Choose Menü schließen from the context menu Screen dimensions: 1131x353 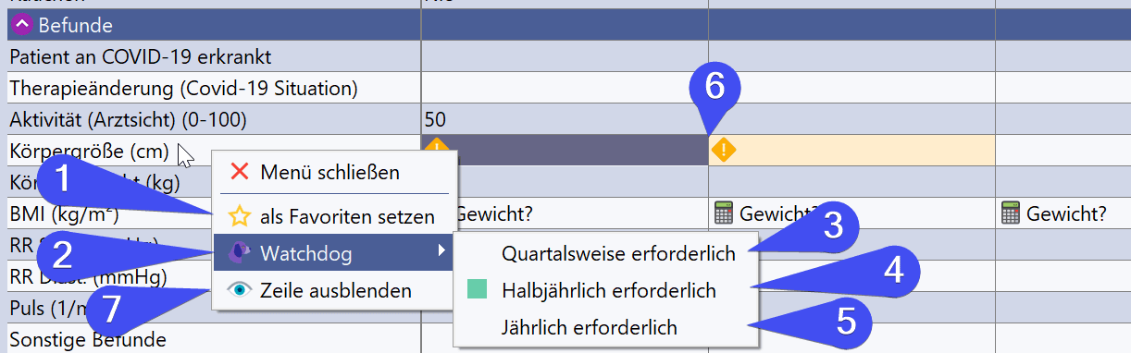(330, 172)
